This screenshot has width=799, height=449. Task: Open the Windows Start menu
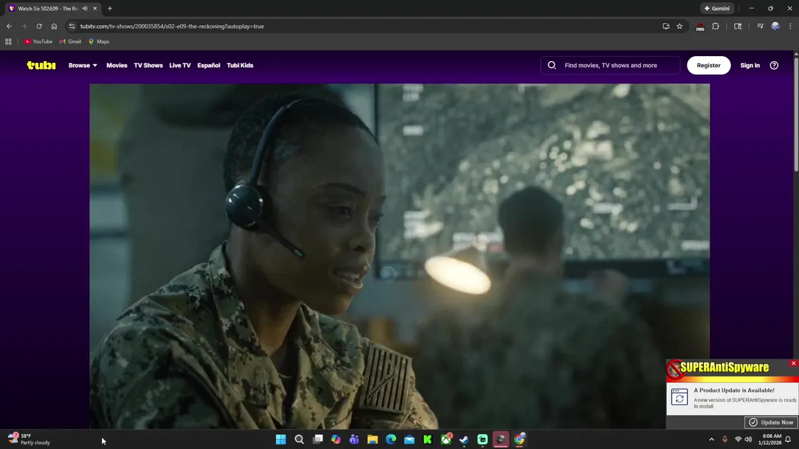coord(281,440)
